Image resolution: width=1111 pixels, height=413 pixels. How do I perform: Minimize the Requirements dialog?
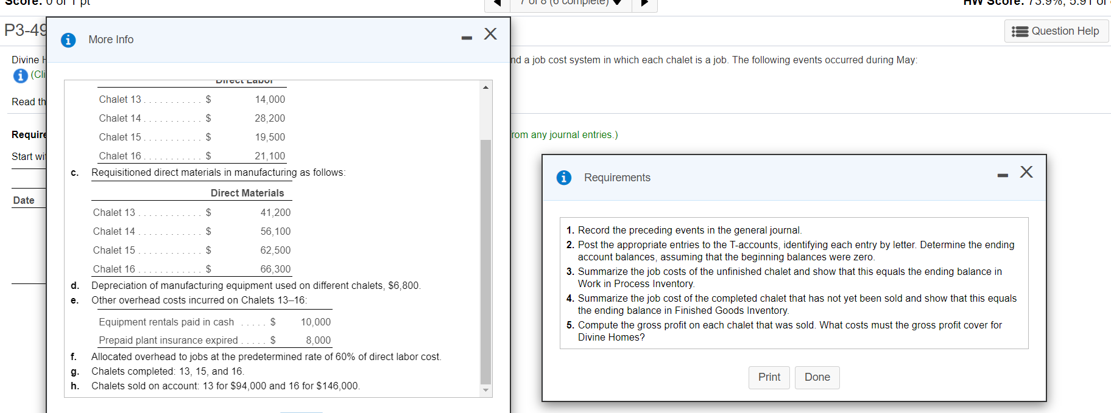click(x=1003, y=176)
